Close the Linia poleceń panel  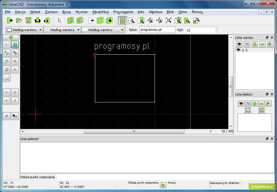point(272,139)
